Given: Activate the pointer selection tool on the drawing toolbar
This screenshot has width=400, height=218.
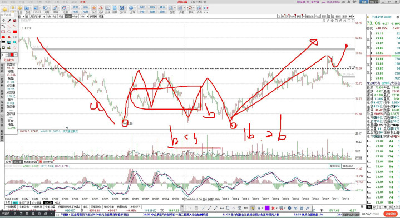Looking at the screenshot, I should click(253, 208).
